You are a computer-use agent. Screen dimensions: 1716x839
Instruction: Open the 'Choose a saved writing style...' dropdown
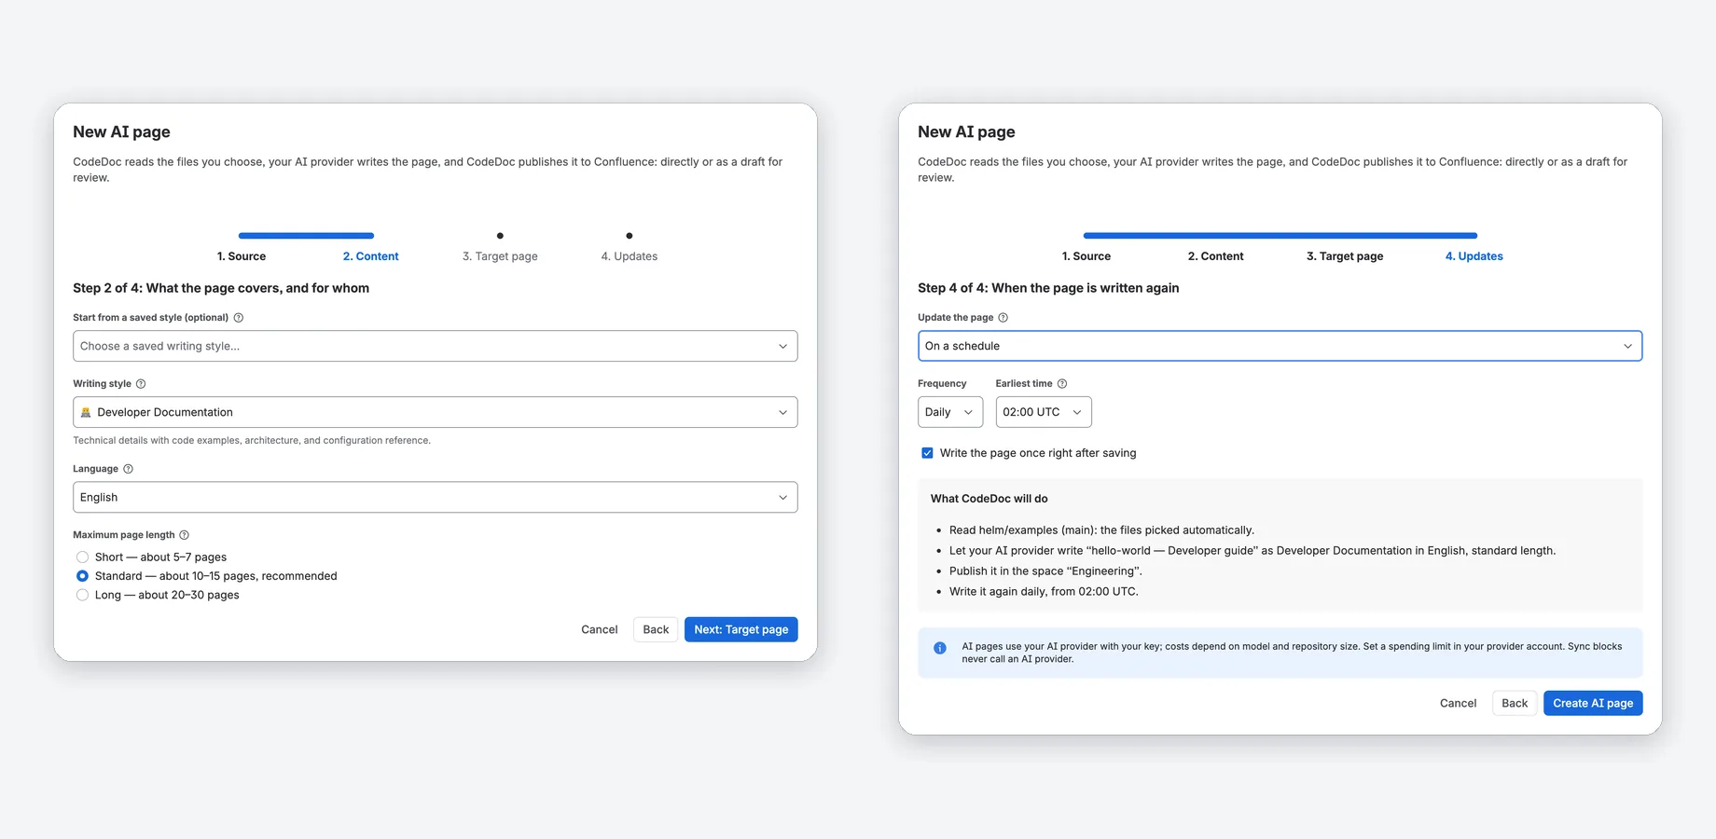click(x=436, y=346)
